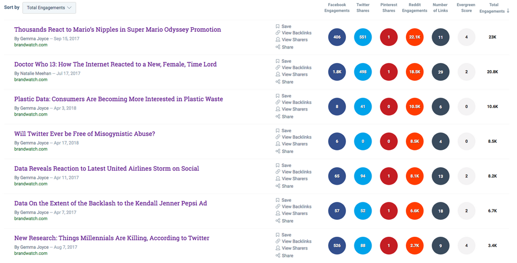517x263 pixels.
Task: Click the View Backlinks icon for Kendall Jenner Pepsi article
Action: [x=278, y=207]
